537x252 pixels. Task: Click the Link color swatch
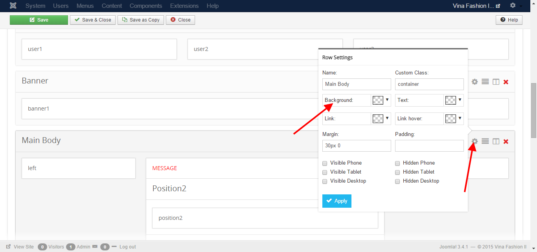tap(377, 118)
